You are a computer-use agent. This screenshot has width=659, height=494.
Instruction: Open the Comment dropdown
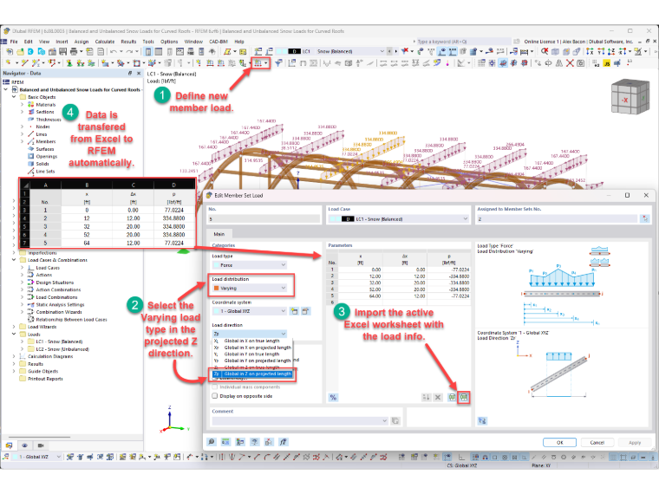click(384, 420)
